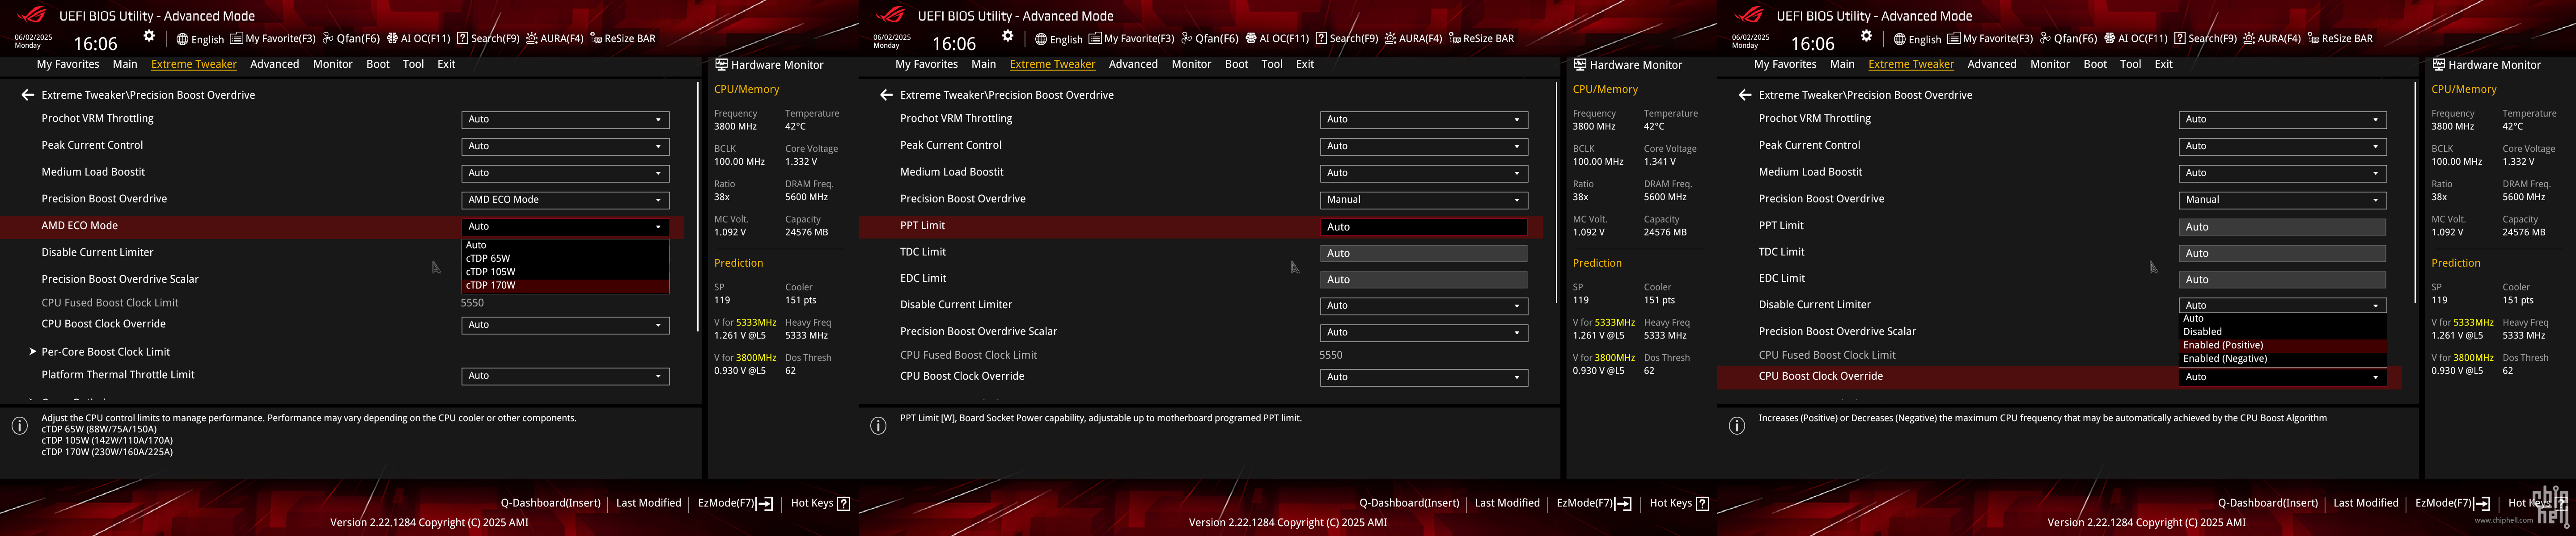This screenshot has width=2576, height=536.
Task: Click back arrow in right BIOS screenshot breadcrumb
Action: 1745,95
